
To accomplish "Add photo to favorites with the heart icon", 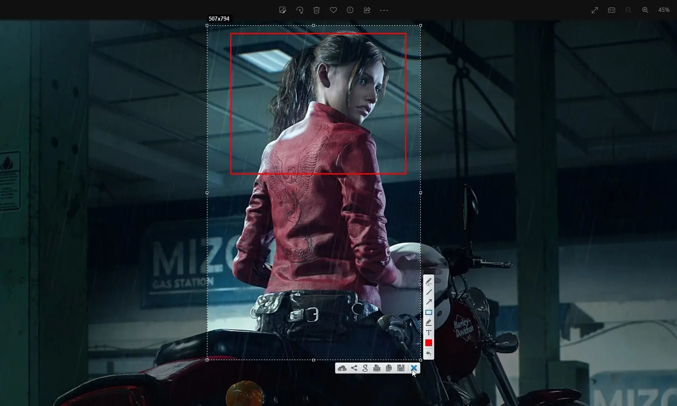I will pyautogui.click(x=333, y=10).
